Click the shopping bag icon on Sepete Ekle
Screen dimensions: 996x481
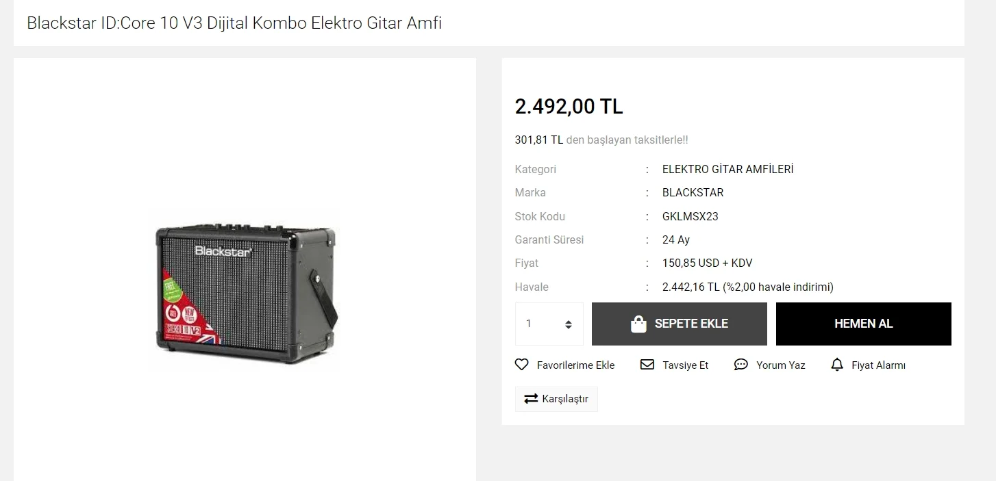638,324
